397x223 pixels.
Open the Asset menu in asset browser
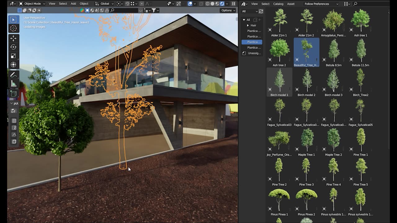(x=291, y=4)
